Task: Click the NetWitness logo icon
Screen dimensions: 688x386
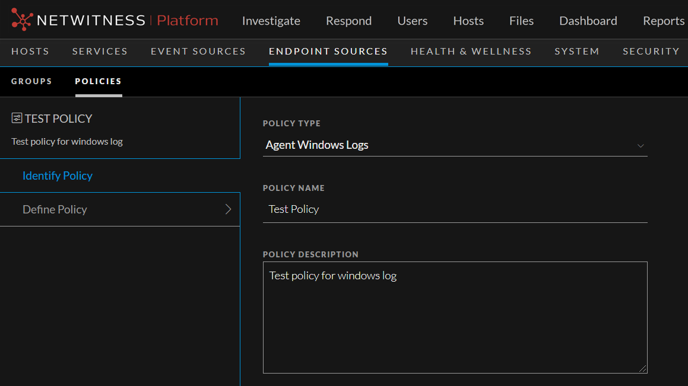Action: click(x=22, y=20)
